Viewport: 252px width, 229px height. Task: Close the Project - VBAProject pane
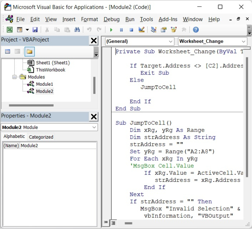point(94,41)
